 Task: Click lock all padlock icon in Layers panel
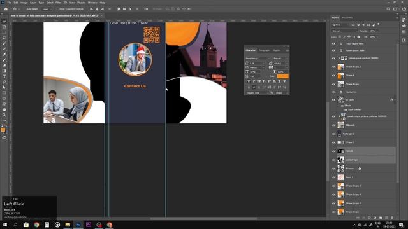coord(358,37)
